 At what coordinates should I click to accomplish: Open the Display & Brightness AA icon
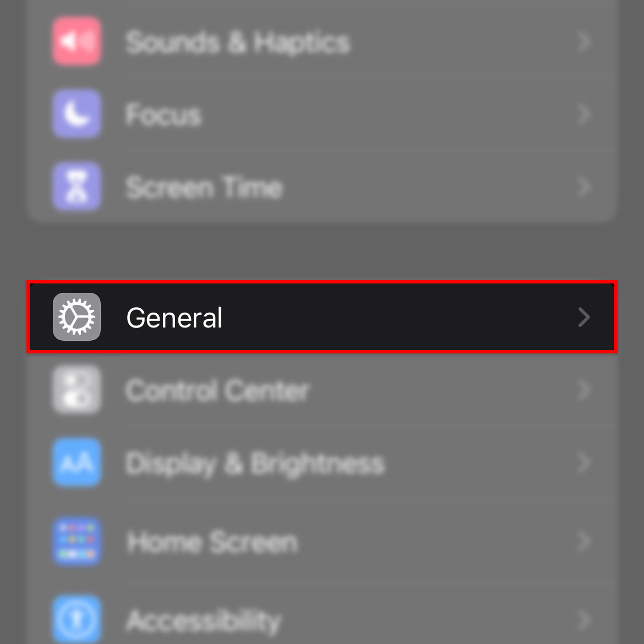(77, 462)
